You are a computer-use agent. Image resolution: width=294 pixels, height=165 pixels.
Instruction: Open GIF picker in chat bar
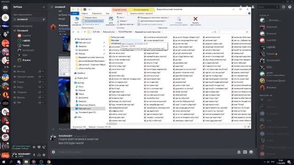click(x=245, y=152)
